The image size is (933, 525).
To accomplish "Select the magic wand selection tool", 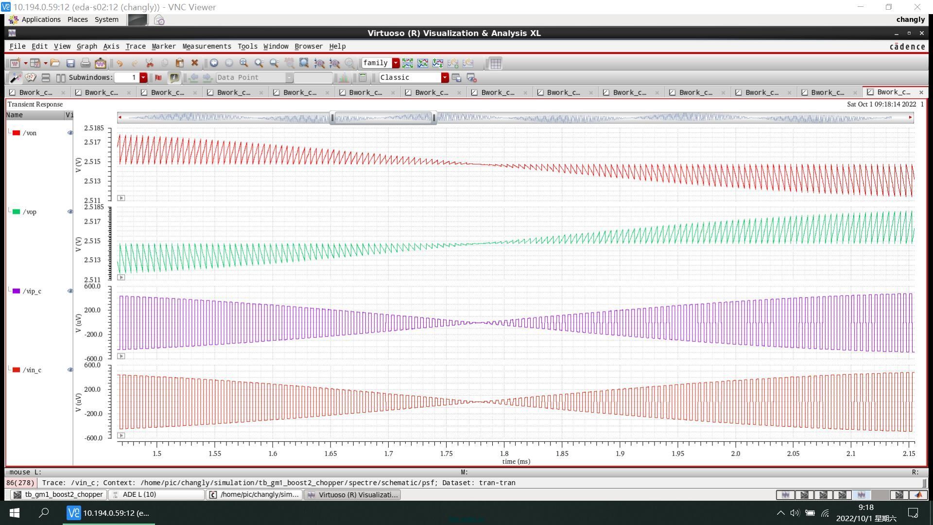I will point(15,78).
